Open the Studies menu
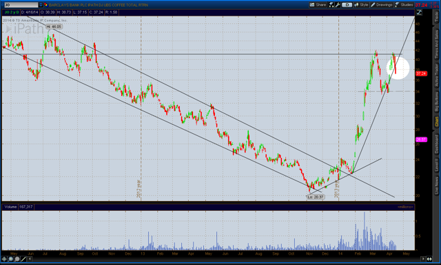Image resolution: width=441 pixels, height=265 pixels. (404, 5)
